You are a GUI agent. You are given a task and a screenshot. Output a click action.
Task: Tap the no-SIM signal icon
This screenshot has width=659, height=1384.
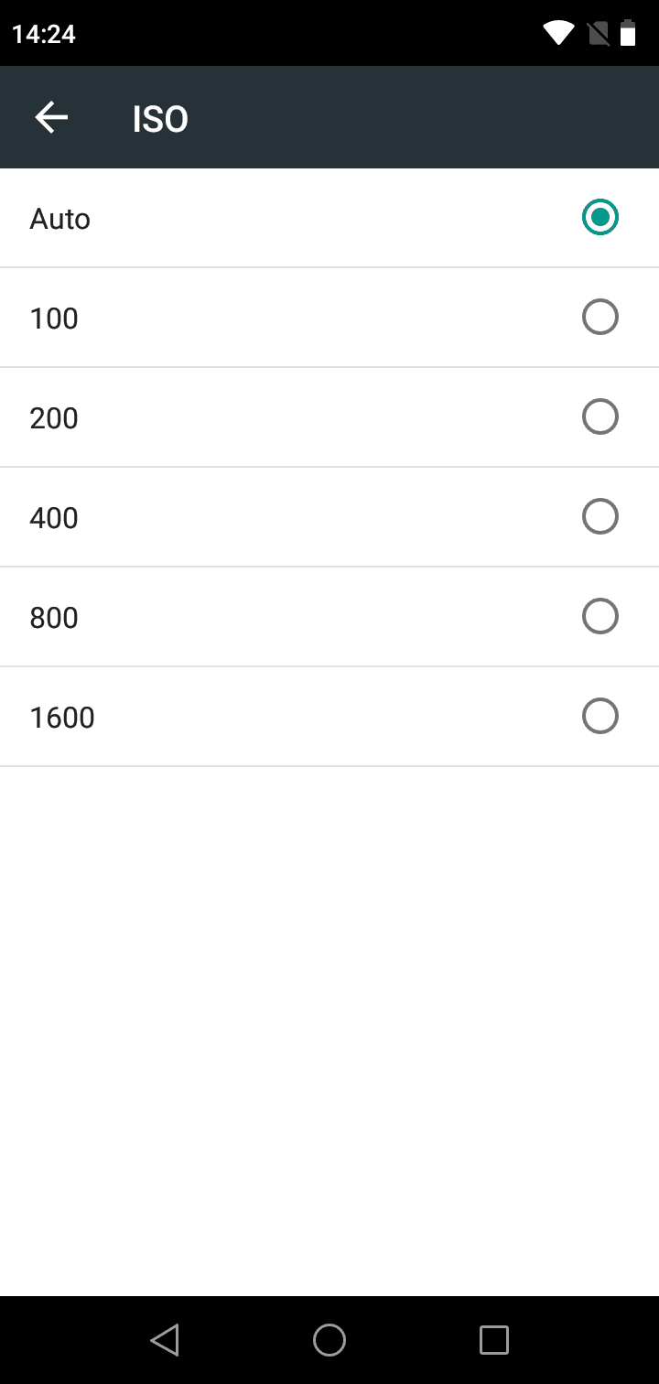pos(598,34)
